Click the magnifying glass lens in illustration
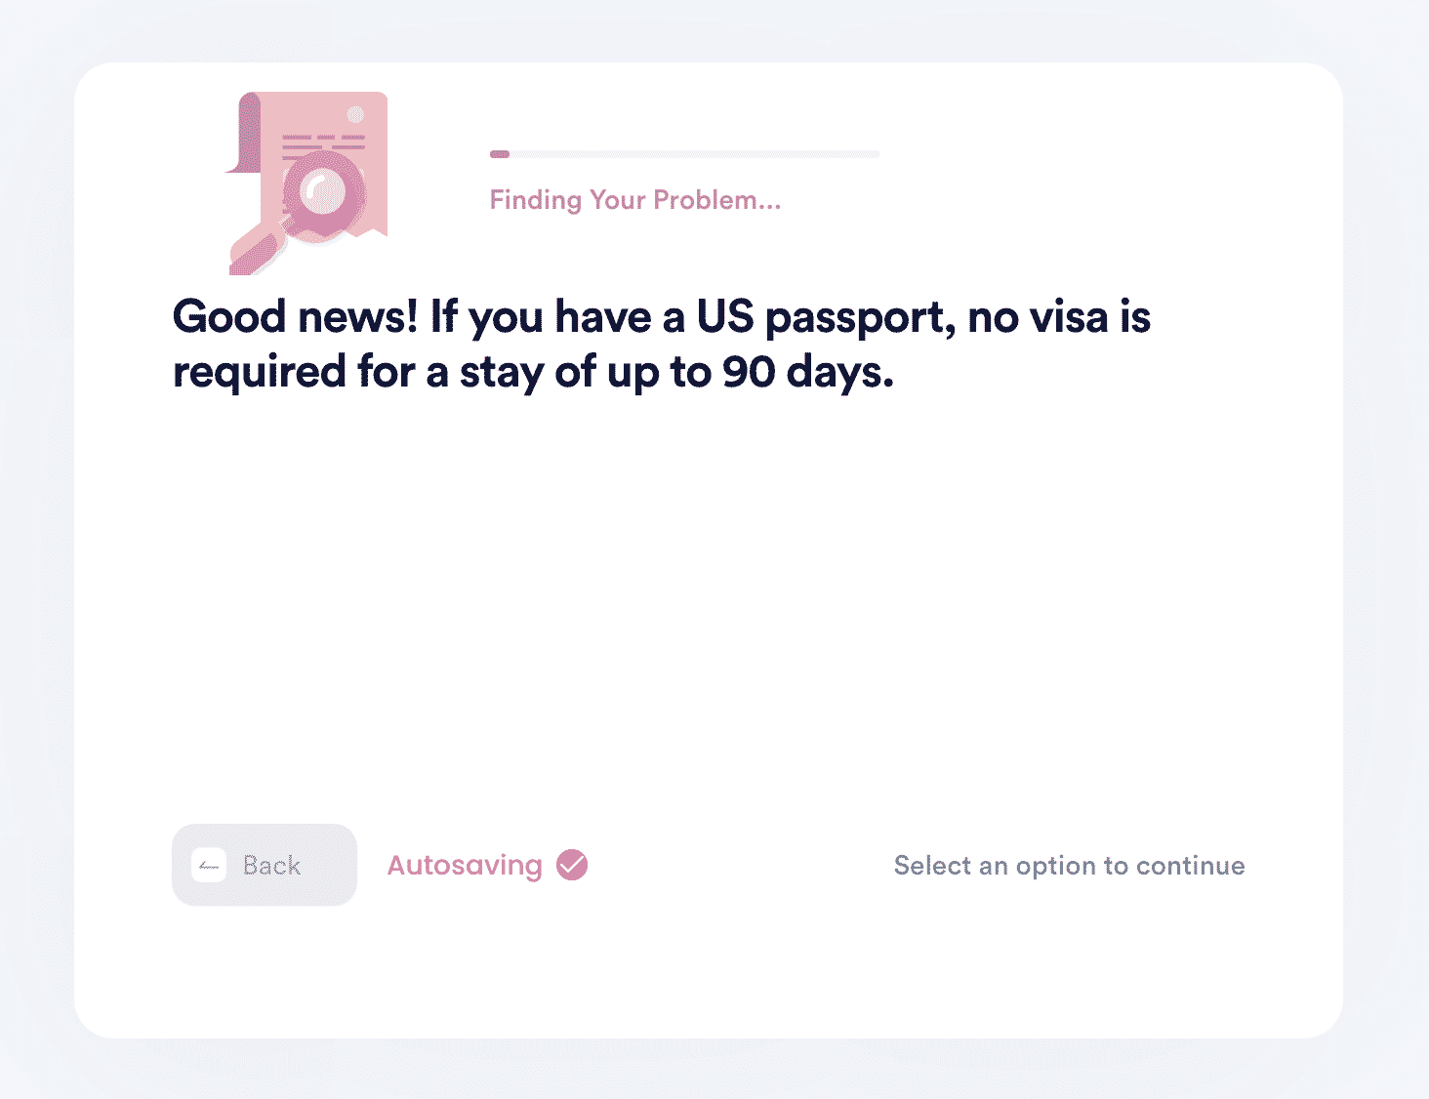Viewport: 1429px width, 1099px height. 323,193
